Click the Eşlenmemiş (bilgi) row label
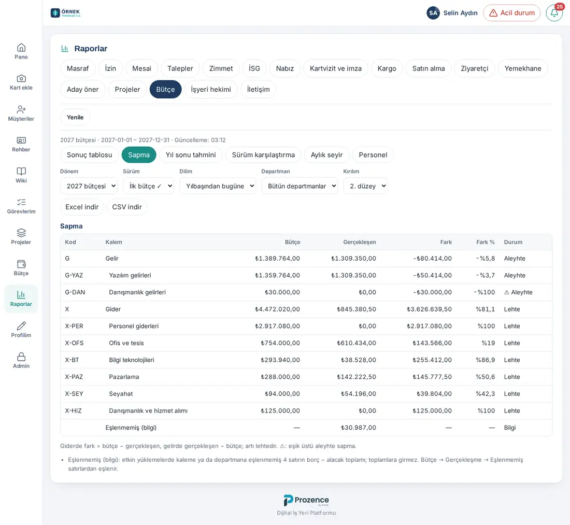The width and height of the screenshot is (570, 525). point(131,428)
